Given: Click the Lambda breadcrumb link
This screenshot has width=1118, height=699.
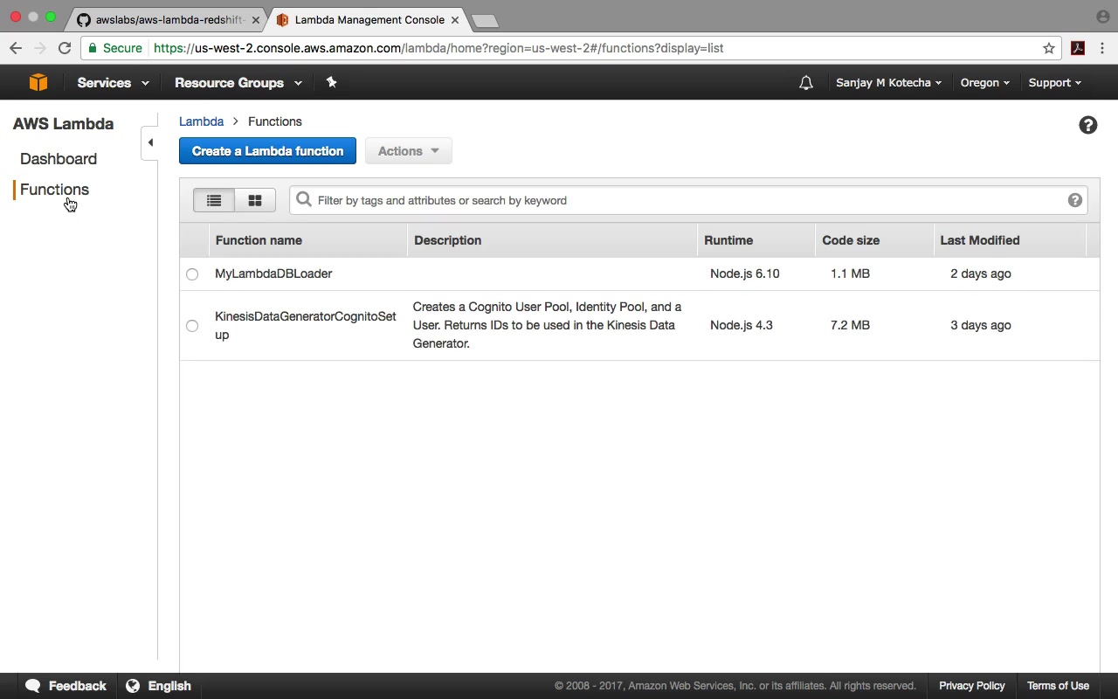Looking at the screenshot, I should (202, 121).
